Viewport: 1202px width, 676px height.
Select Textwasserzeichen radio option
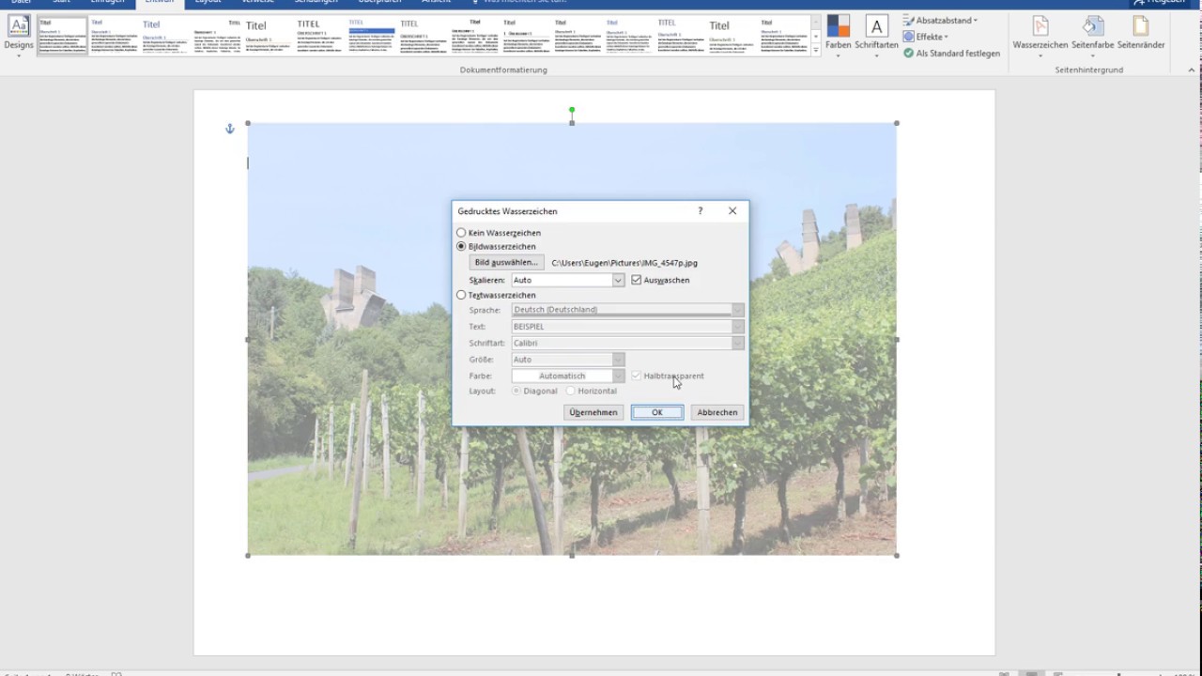[461, 295]
